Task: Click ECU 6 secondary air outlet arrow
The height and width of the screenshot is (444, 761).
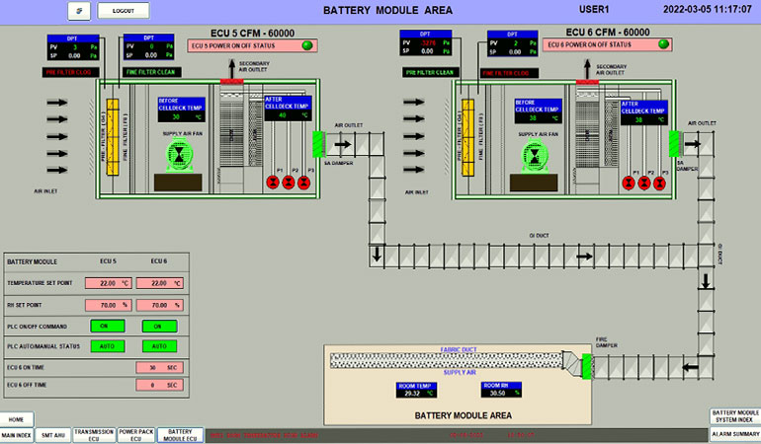Action: pos(587,69)
